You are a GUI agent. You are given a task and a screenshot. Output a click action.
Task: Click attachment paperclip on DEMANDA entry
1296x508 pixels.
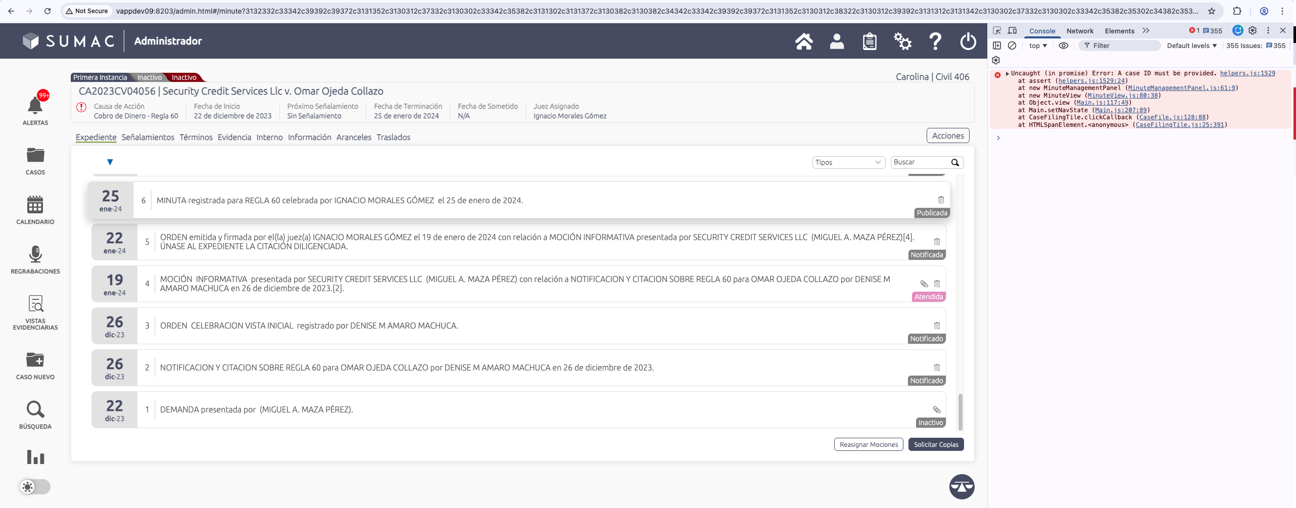click(x=936, y=409)
